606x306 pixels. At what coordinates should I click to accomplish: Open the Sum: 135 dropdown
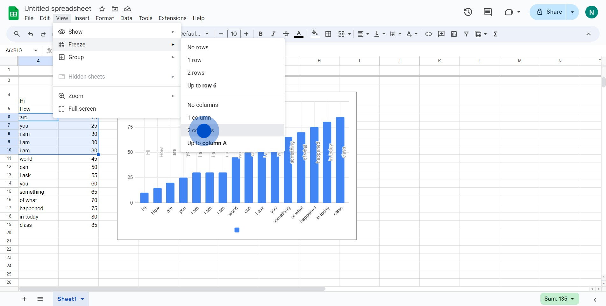coord(560,299)
